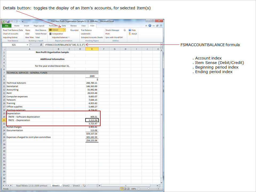Click the About medal icon
Viewport: 256px width, 192px height.
(130, 34)
